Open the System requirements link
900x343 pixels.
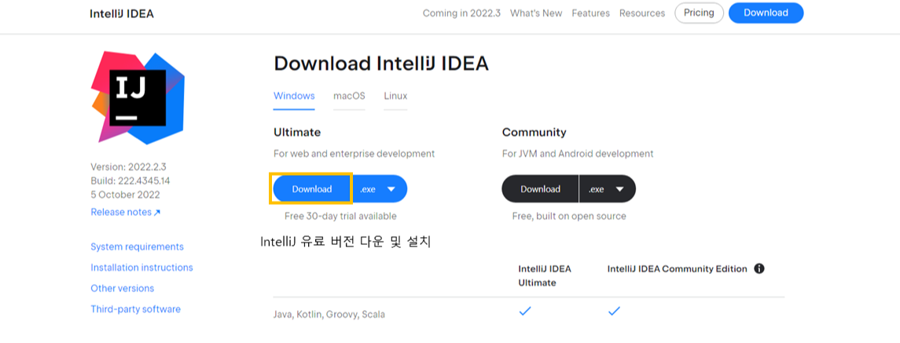(138, 246)
